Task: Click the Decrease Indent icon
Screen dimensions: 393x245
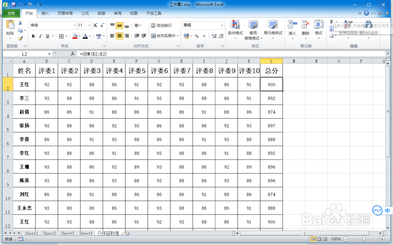Action: [137, 36]
